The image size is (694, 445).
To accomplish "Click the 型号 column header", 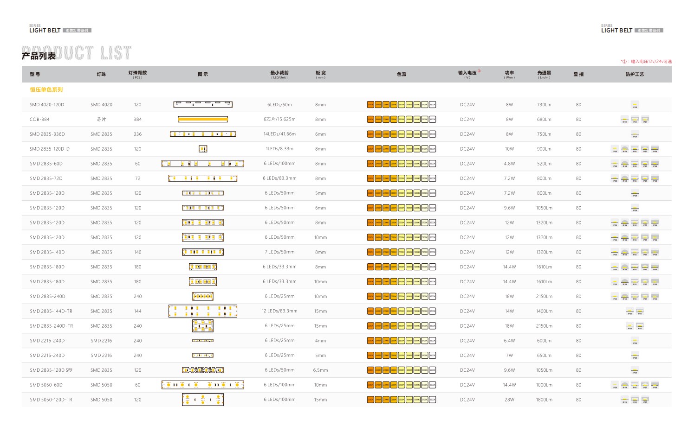I will [x=35, y=74].
